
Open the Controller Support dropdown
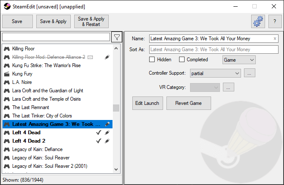pyautogui.click(x=215, y=73)
